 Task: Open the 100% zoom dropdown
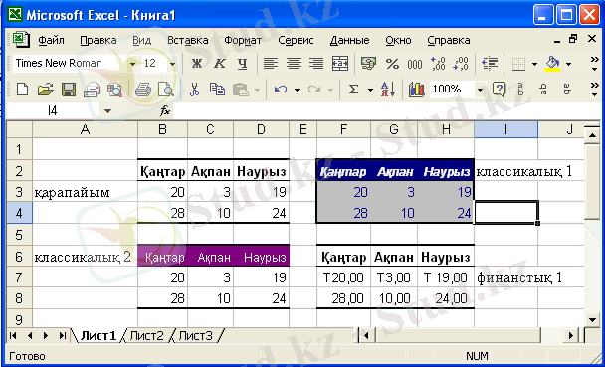pyautogui.click(x=480, y=90)
